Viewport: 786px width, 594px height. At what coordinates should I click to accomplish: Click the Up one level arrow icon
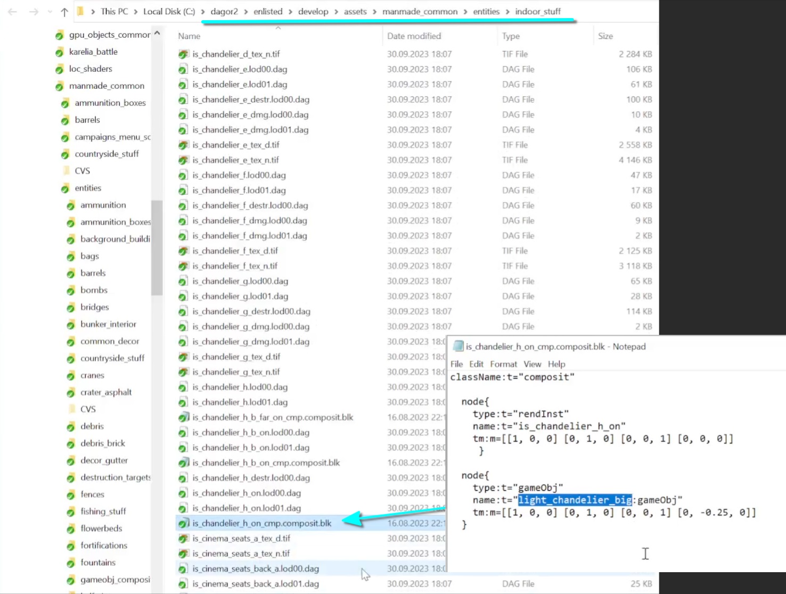[64, 12]
